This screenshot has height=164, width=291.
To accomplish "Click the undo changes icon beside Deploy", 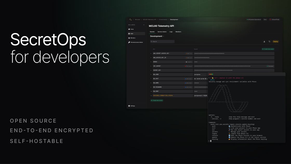I will point(269,41).
